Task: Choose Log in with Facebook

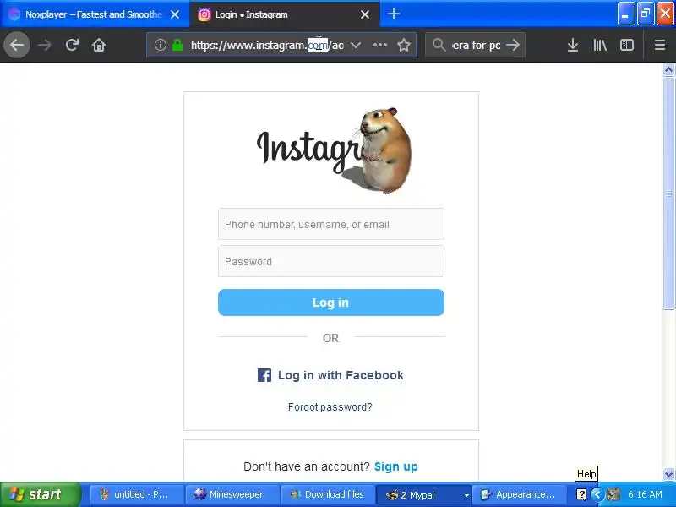Action: click(x=330, y=375)
